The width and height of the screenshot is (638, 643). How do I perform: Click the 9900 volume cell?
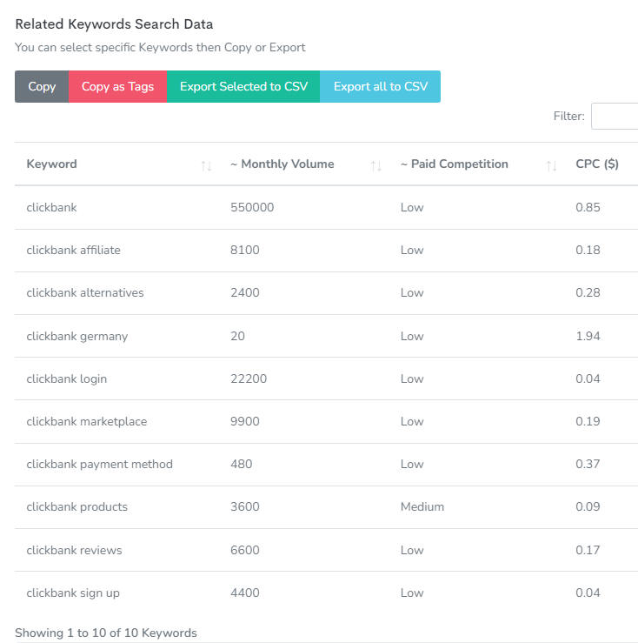click(244, 421)
